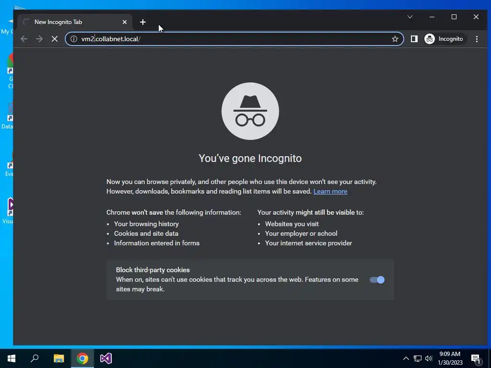
Task: Click "Your browsing history" list item
Action: pyautogui.click(x=146, y=224)
